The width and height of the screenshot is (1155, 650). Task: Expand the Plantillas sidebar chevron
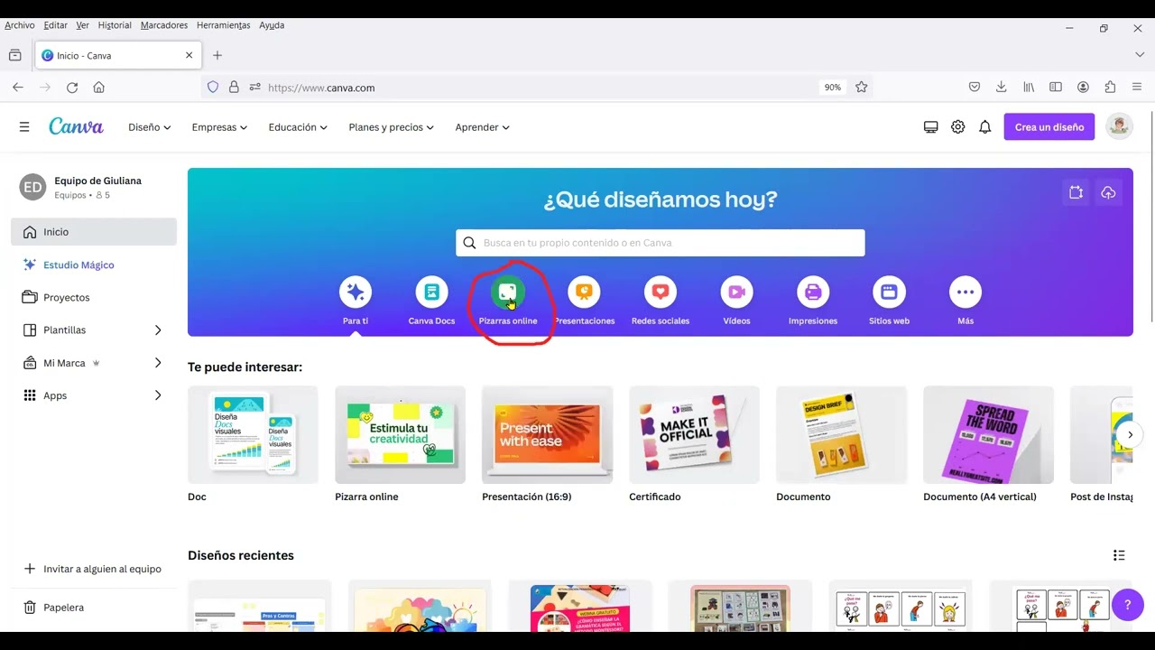(x=158, y=330)
